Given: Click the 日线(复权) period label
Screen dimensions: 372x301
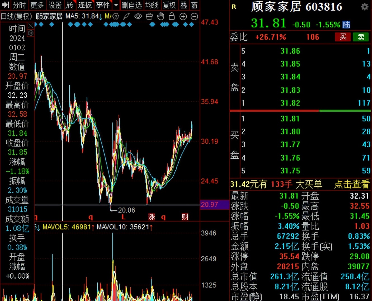Looking at the screenshot, I should (17, 17).
